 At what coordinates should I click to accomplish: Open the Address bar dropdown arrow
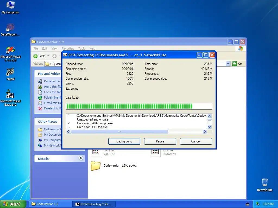[x=228, y=64]
